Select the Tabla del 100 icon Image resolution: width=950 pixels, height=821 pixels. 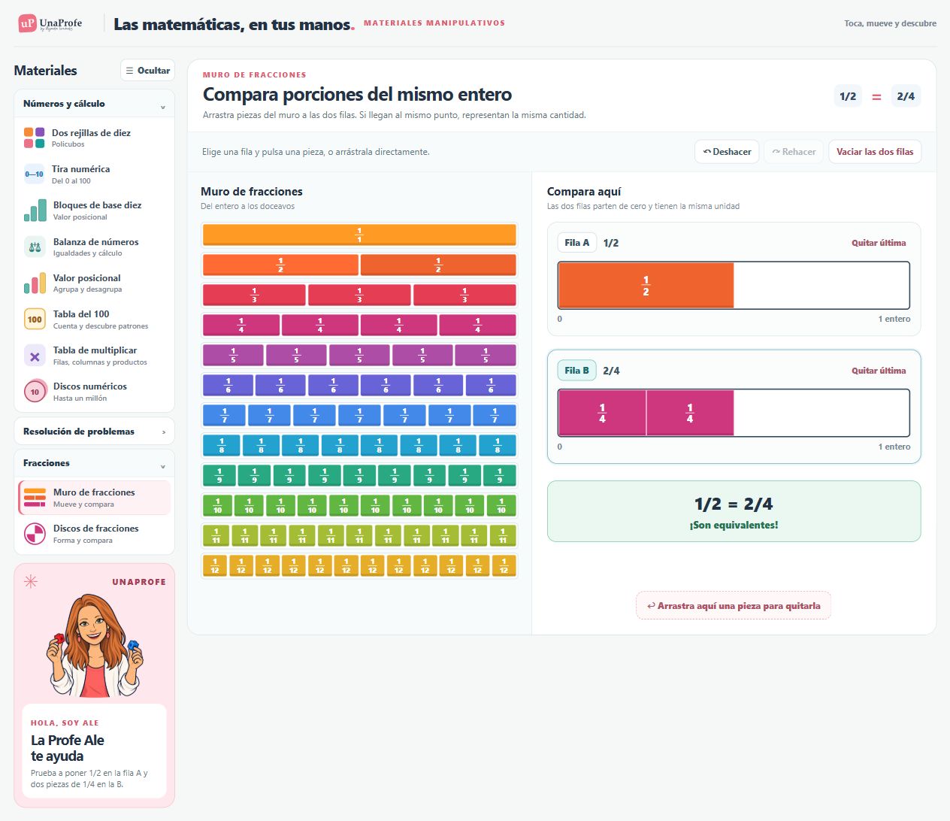[35, 320]
